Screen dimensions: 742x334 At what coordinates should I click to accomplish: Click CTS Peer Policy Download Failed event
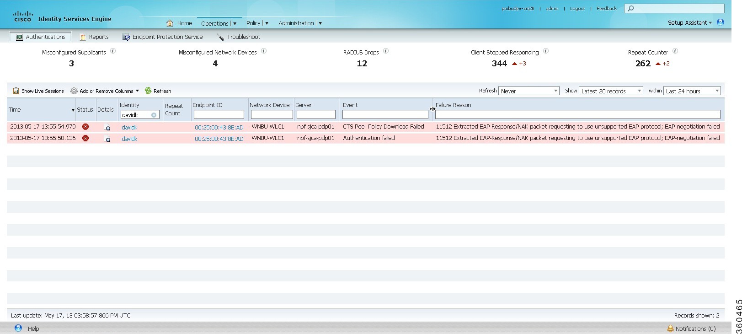click(x=384, y=127)
